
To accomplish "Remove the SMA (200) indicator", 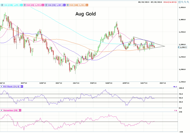I will [x=21, y=5].
